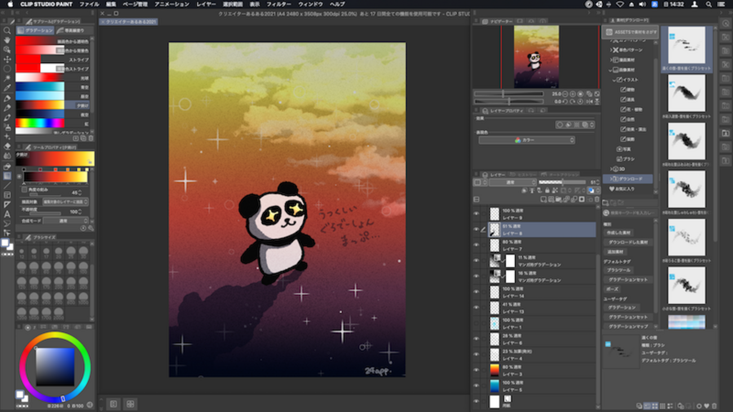Click the layer opacity slider
The image size is (733, 412).
click(562, 183)
